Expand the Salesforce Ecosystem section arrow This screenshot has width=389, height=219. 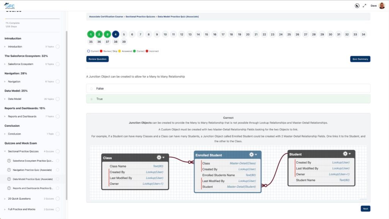click(5, 64)
